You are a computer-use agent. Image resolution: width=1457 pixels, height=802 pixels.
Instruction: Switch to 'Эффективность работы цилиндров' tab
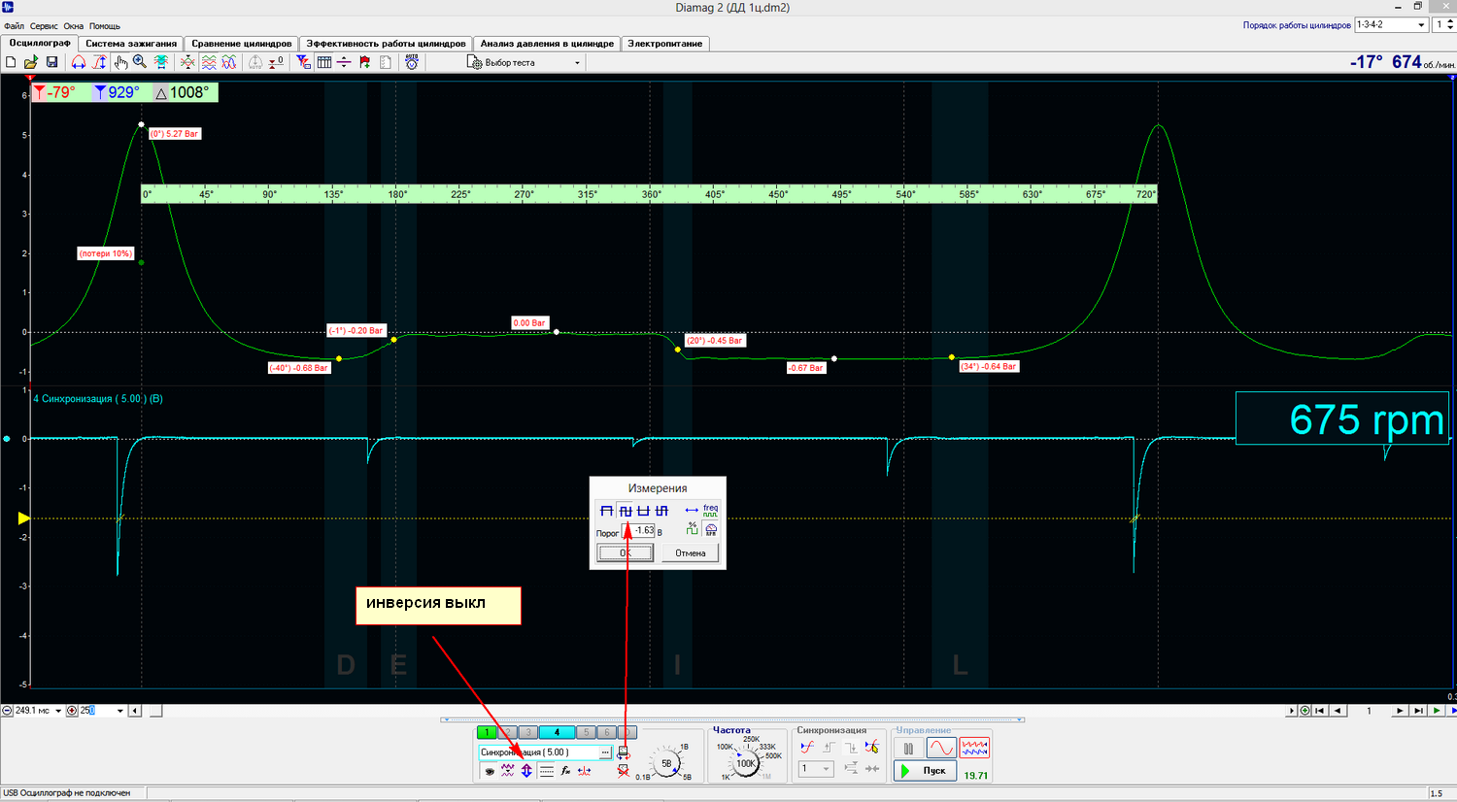click(386, 44)
